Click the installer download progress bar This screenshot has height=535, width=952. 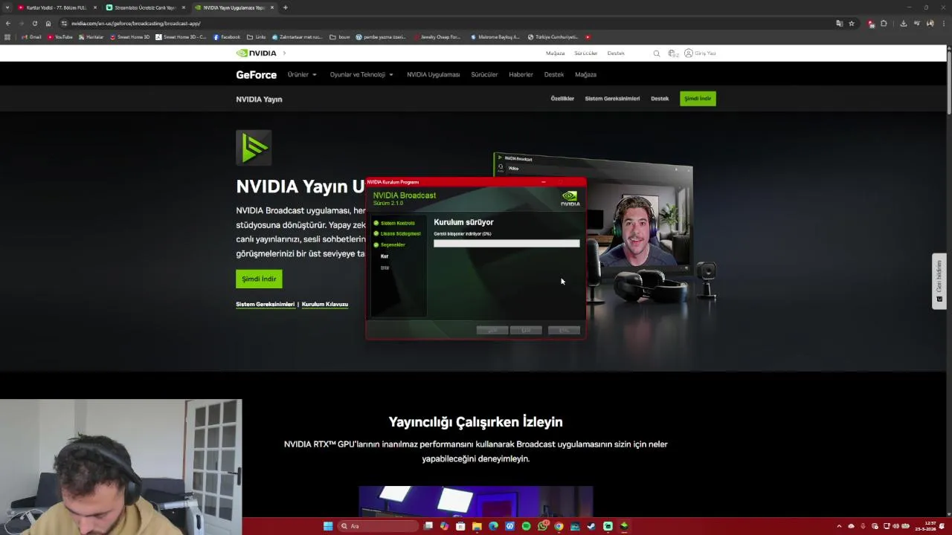coord(506,243)
